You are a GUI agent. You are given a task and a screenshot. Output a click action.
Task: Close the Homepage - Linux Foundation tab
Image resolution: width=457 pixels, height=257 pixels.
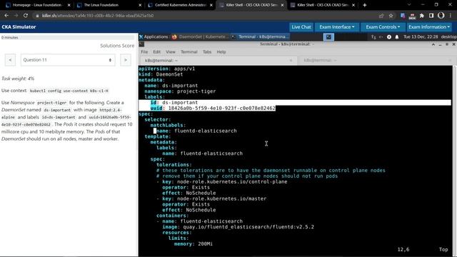coord(69,5)
